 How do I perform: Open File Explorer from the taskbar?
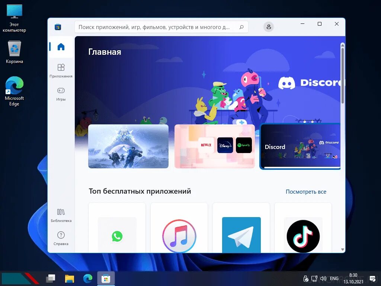[69, 279]
